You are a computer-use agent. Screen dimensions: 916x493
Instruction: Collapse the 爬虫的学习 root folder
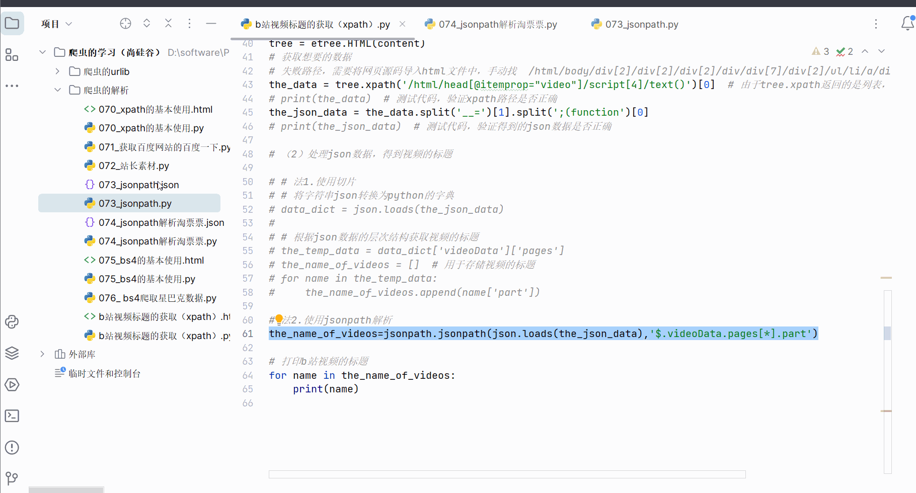click(x=43, y=52)
